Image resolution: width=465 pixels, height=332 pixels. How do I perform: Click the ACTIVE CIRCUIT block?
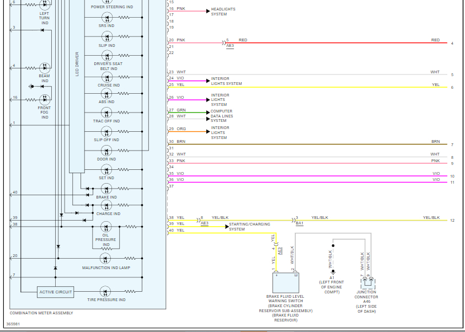coord(55,292)
